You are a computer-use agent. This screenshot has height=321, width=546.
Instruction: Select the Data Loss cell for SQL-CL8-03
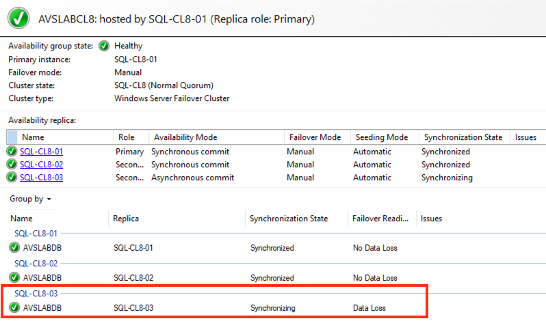369,308
